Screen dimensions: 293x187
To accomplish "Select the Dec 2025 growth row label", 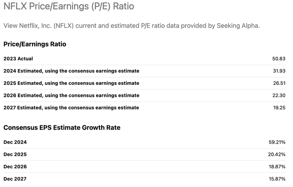I will 15,154.
